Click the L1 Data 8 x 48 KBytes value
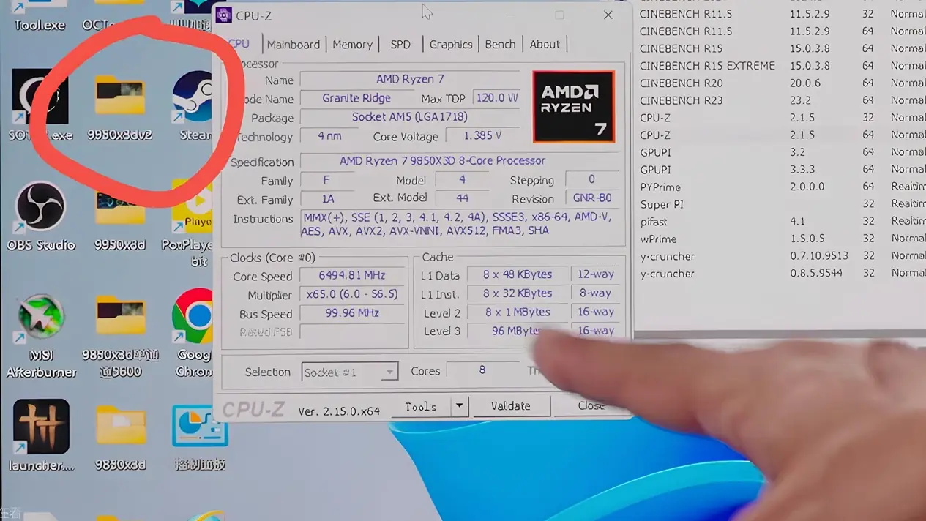 pos(518,274)
